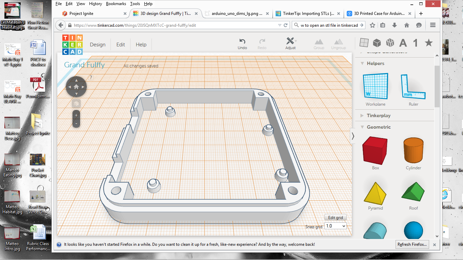The width and height of the screenshot is (463, 260).
Task: Open the Tinkercad Edit menu
Action: click(x=121, y=44)
